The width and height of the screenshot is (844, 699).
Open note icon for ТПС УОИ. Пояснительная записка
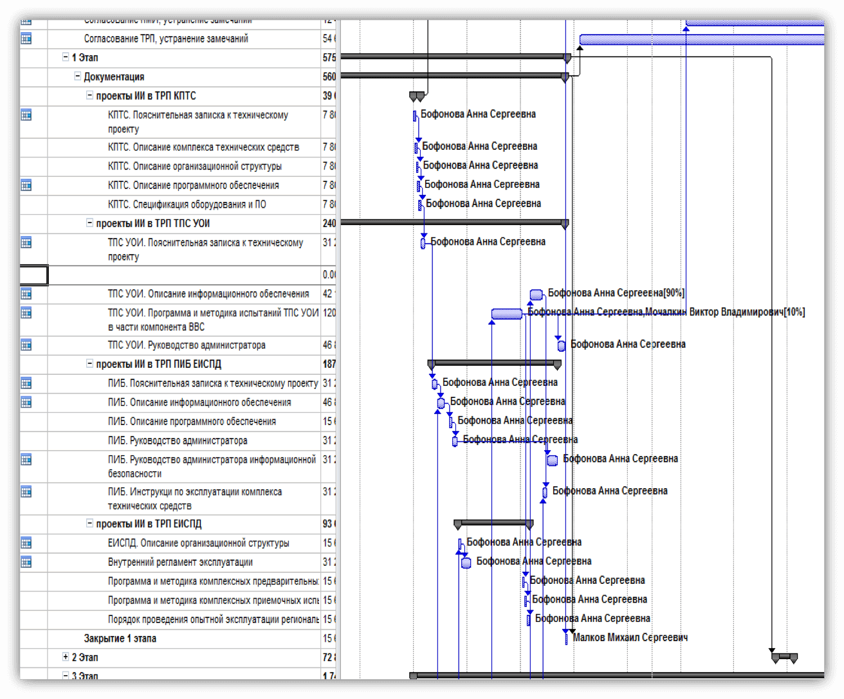tap(26, 242)
